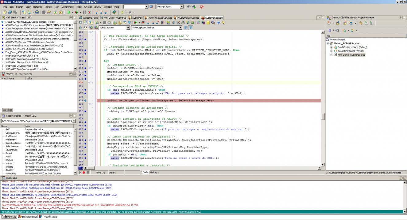
Task: Click the Call Stack scrollbar down arrow
Action: (x=76, y=69)
